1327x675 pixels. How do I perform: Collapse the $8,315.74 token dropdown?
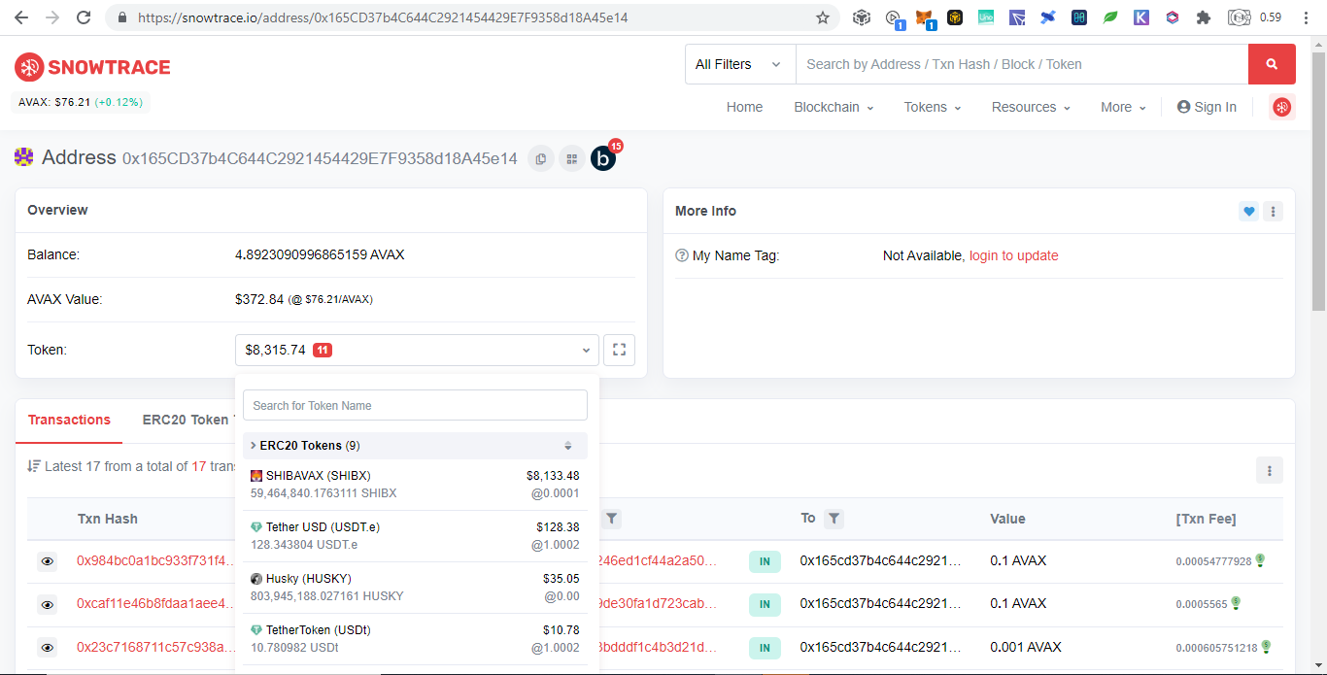(417, 350)
